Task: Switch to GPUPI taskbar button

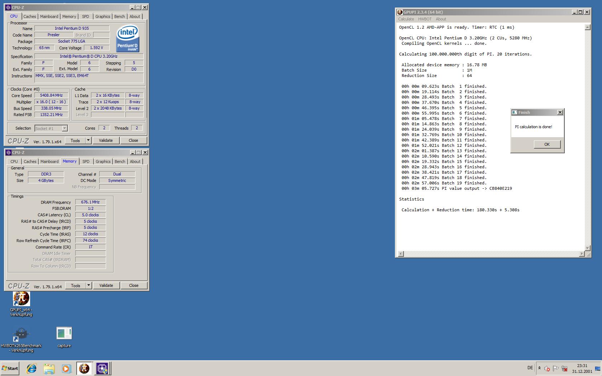Action: coord(84,368)
